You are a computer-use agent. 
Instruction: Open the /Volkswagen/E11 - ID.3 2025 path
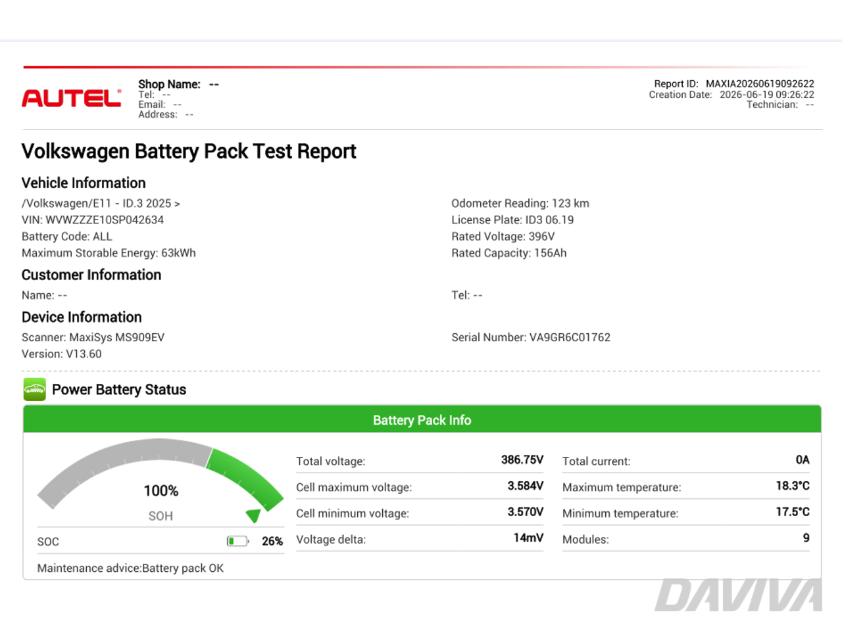[101, 203]
